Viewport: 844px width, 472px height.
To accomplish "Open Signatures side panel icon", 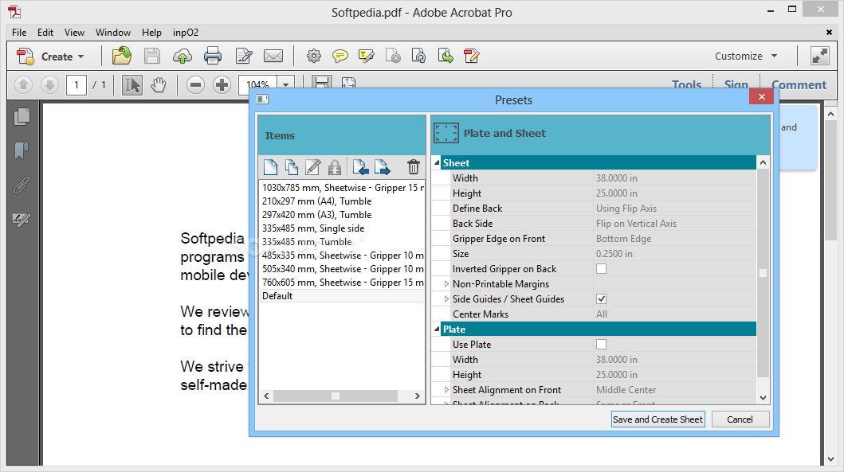I will 22,220.
